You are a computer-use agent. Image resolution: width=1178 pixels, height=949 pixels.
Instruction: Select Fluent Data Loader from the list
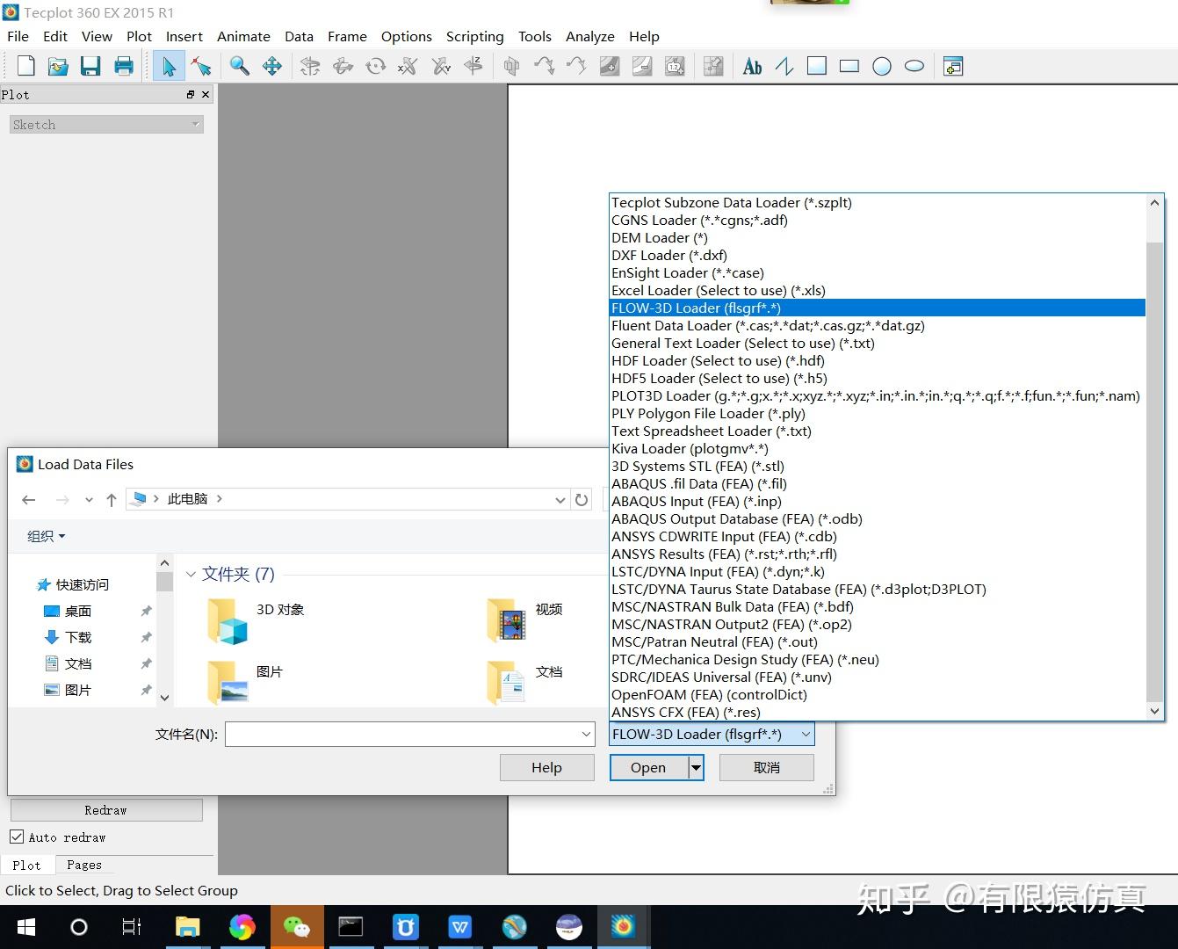tap(768, 326)
